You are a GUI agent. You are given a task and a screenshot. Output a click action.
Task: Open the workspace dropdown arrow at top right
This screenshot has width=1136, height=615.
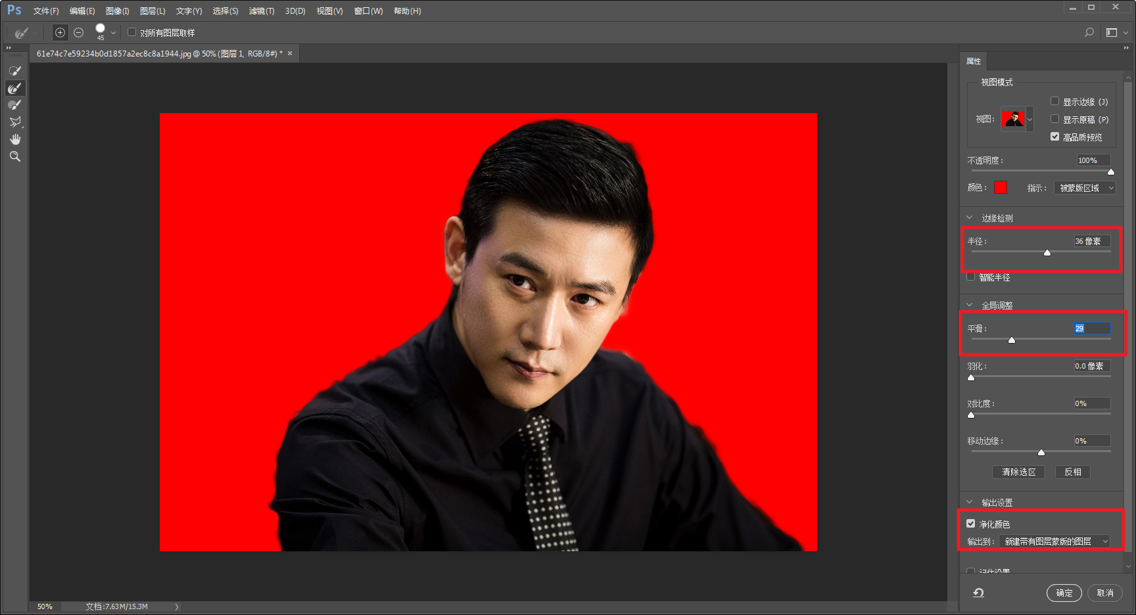coord(1125,33)
